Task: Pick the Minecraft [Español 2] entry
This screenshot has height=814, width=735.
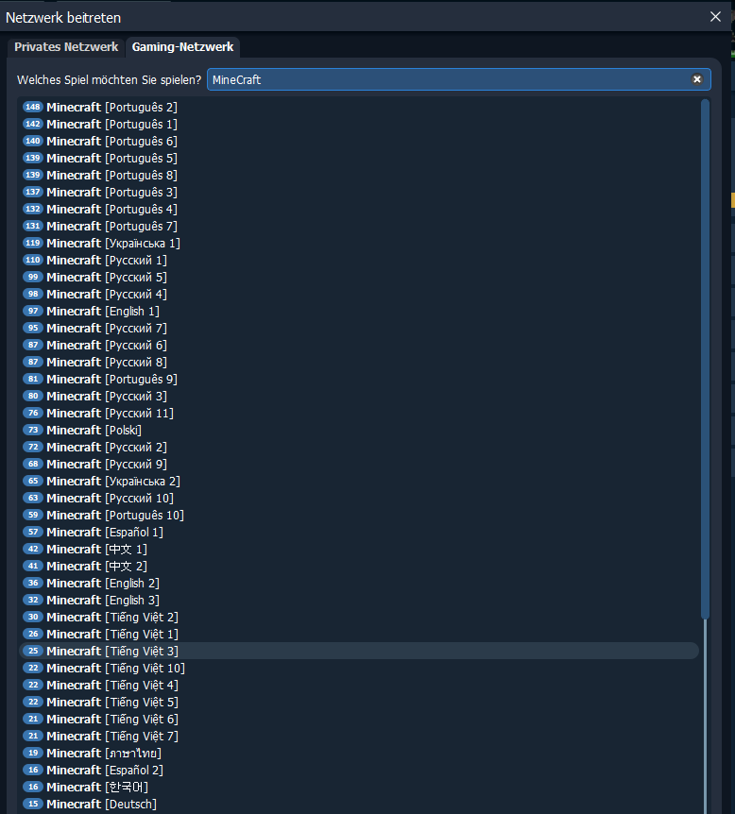Action: coord(359,770)
